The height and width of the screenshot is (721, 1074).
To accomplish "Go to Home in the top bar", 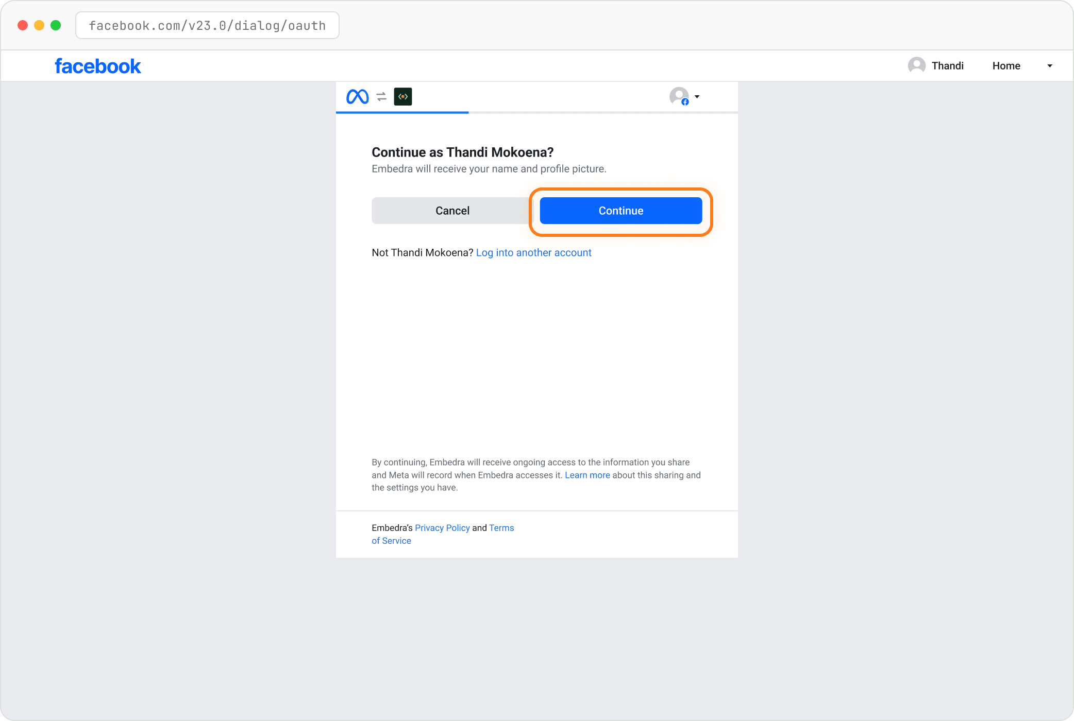I will (x=1006, y=66).
